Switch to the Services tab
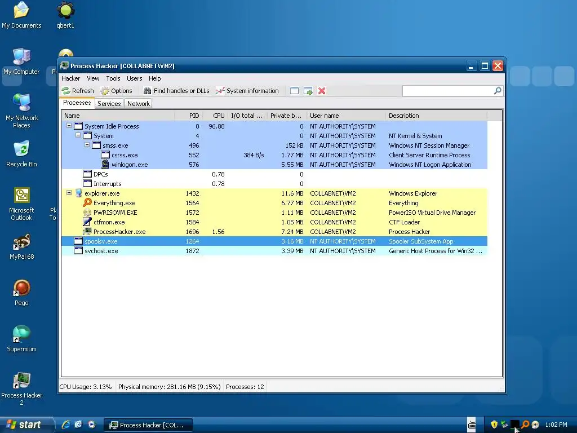 coord(109,104)
